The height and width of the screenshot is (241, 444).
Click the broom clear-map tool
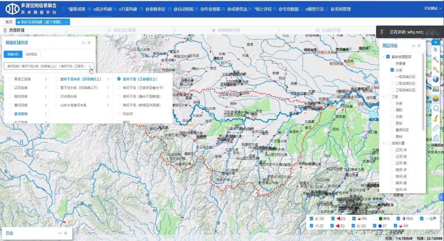pyautogui.click(x=436, y=118)
